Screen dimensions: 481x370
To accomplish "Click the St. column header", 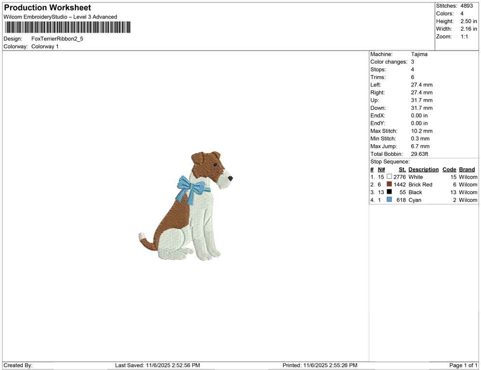I will click(x=402, y=169).
